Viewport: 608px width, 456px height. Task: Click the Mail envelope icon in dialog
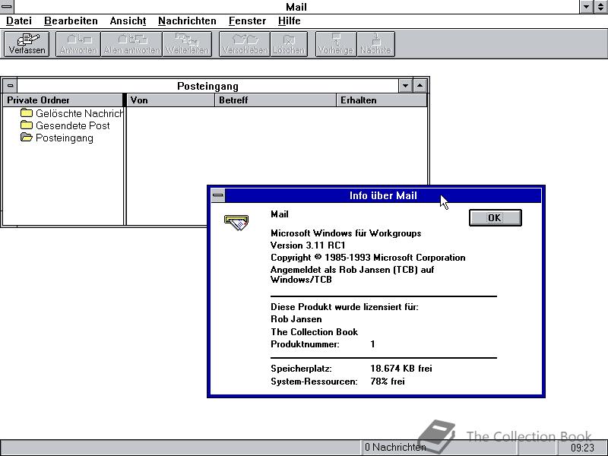[236, 223]
